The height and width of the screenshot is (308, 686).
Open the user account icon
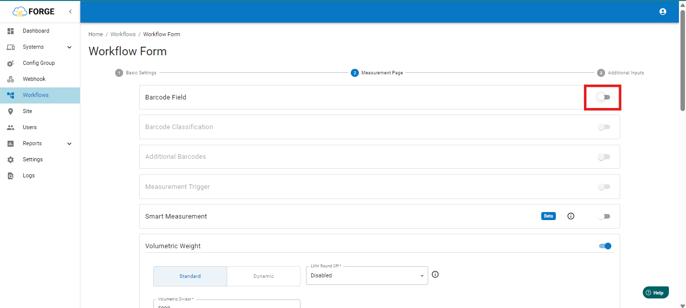(662, 12)
